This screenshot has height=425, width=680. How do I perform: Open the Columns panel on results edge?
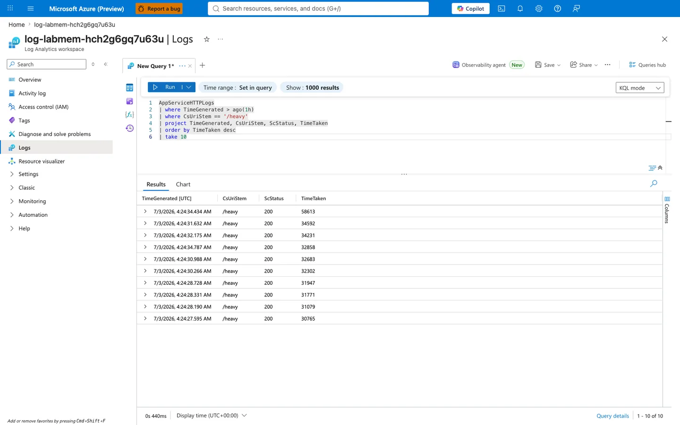(x=667, y=210)
